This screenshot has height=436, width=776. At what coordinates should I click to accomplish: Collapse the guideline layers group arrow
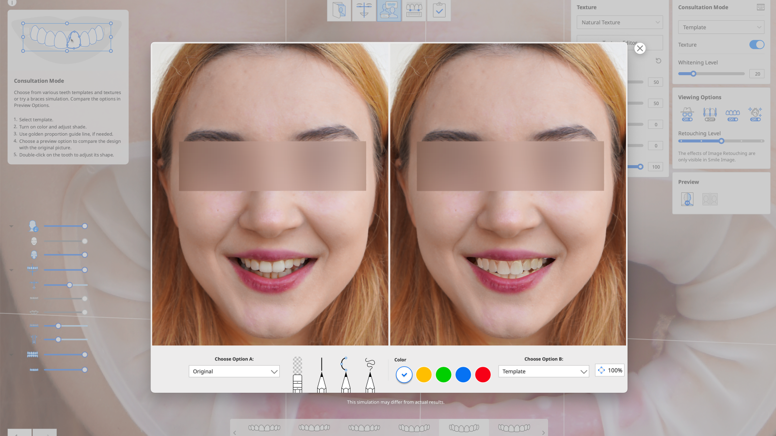point(11,270)
